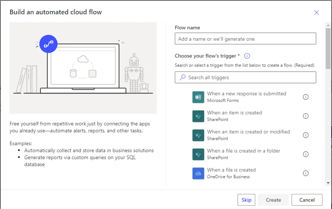332x209 pixels.
Task: Click the Microsoft Forms trigger icon
Action: (x=198, y=97)
